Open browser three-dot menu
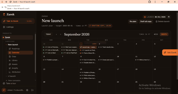The height and width of the screenshot is (94, 178). [x=155, y=2]
